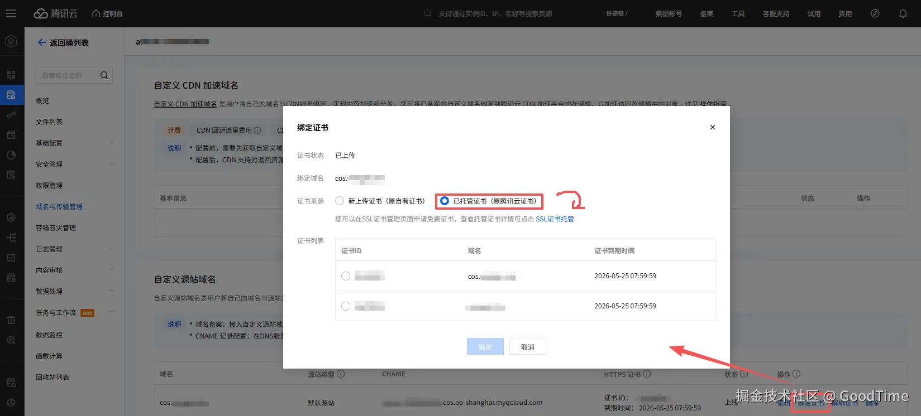
Task: Expand the 安全管理 sidebar section
Action: (74, 165)
